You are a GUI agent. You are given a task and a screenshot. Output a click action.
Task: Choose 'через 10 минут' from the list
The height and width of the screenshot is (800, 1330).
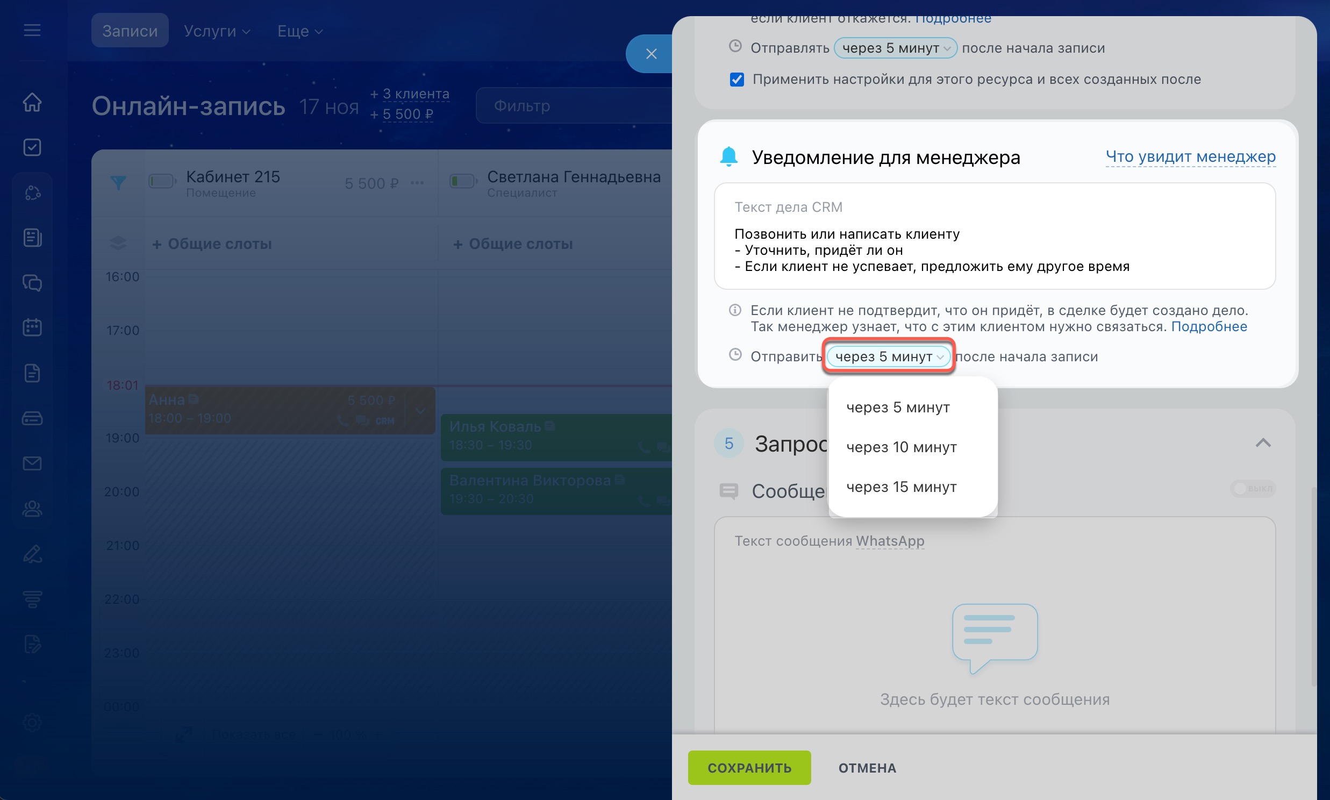coord(901,447)
